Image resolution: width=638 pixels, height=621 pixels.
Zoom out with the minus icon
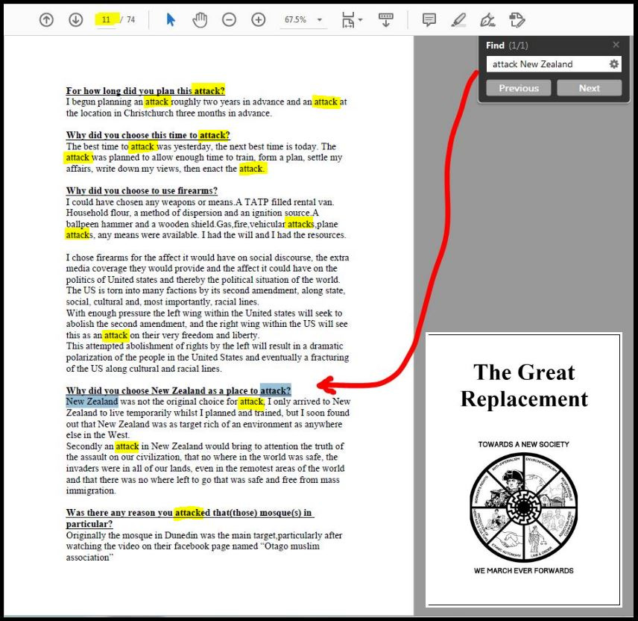[229, 19]
